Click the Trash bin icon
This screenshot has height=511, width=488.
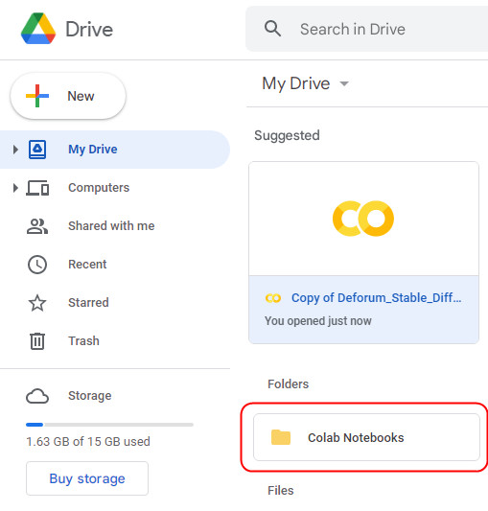pyautogui.click(x=37, y=341)
